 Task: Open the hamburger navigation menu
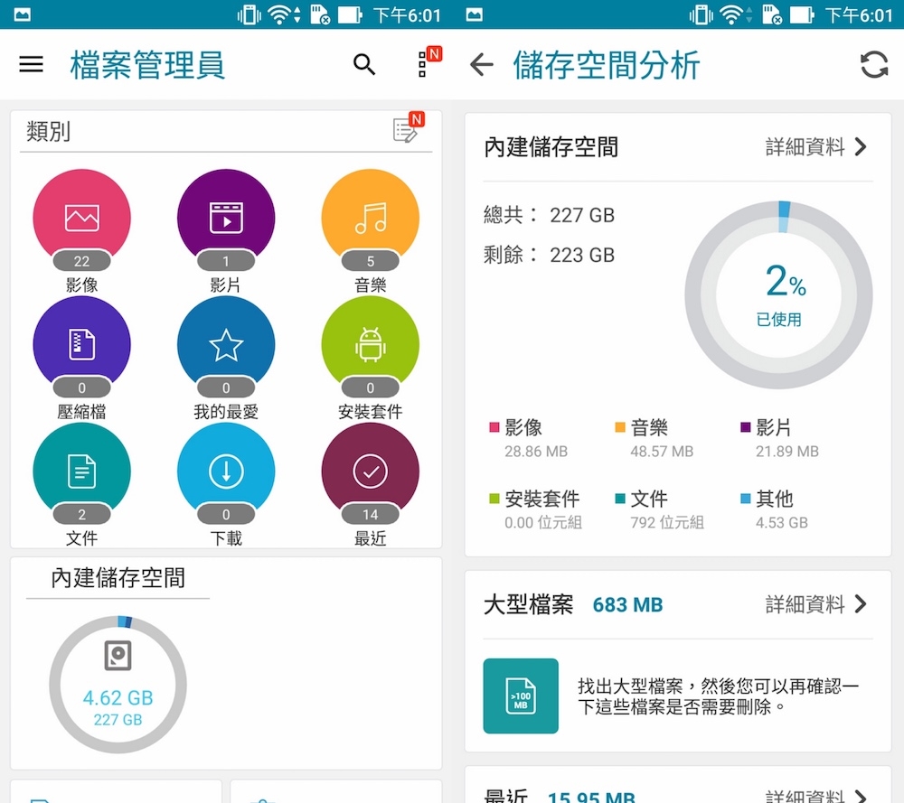(x=32, y=64)
